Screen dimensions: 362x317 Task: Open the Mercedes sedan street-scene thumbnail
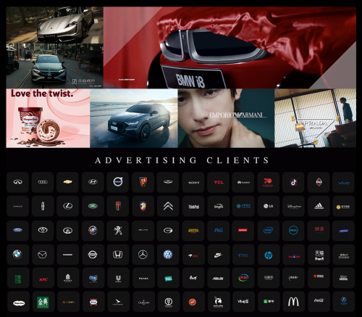(x=54, y=66)
